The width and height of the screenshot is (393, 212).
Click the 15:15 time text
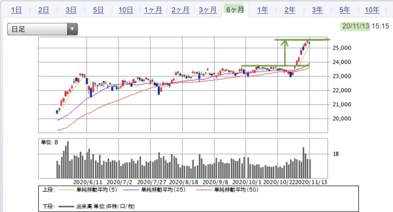click(380, 26)
